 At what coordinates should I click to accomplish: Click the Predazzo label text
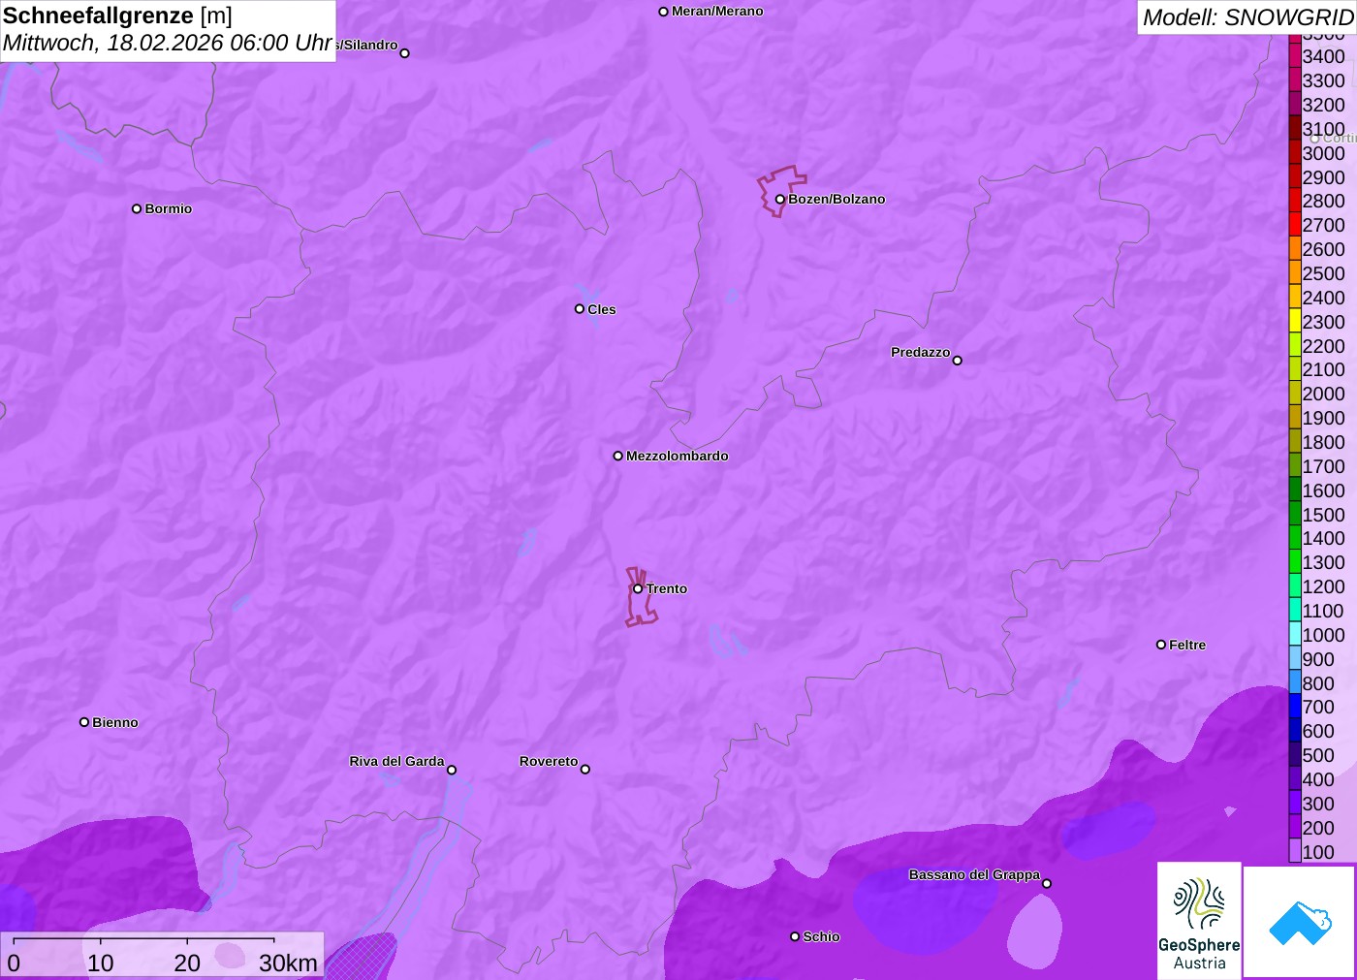[921, 352]
